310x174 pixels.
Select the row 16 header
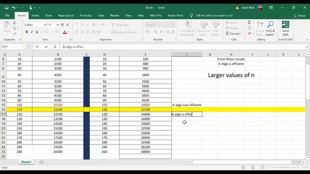[3, 110]
